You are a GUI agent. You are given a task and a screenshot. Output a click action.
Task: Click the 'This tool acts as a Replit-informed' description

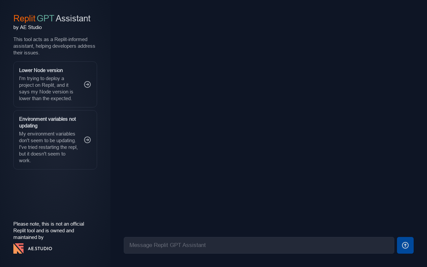(x=54, y=46)
